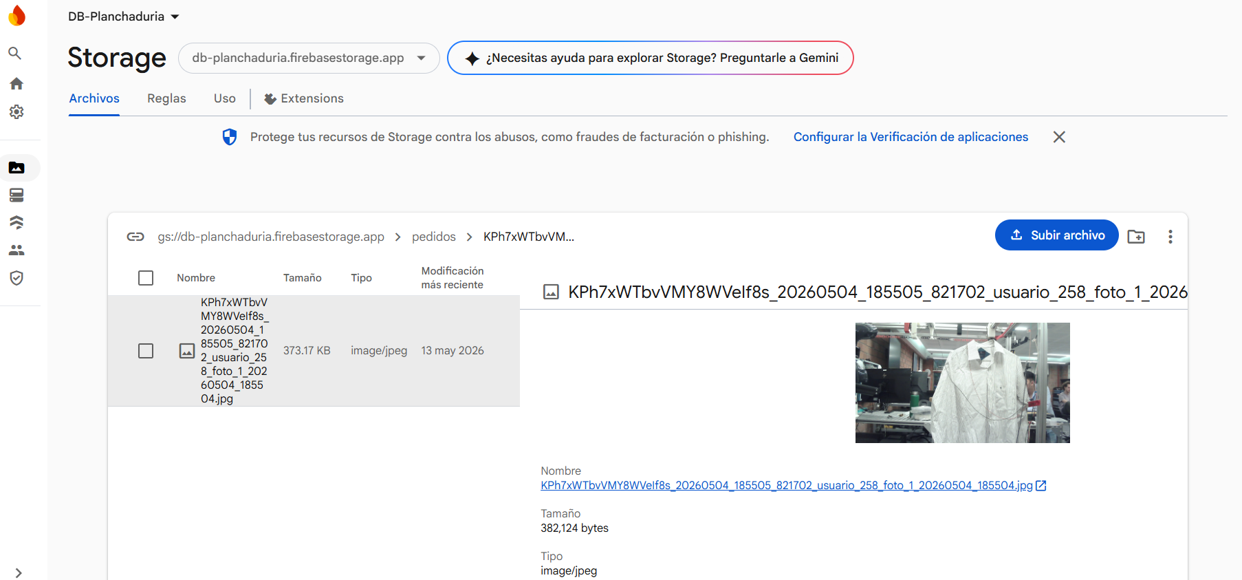Click the search magnifier icon in sidebar
This screenshot has width=1242, height=580.
point(15,53)
